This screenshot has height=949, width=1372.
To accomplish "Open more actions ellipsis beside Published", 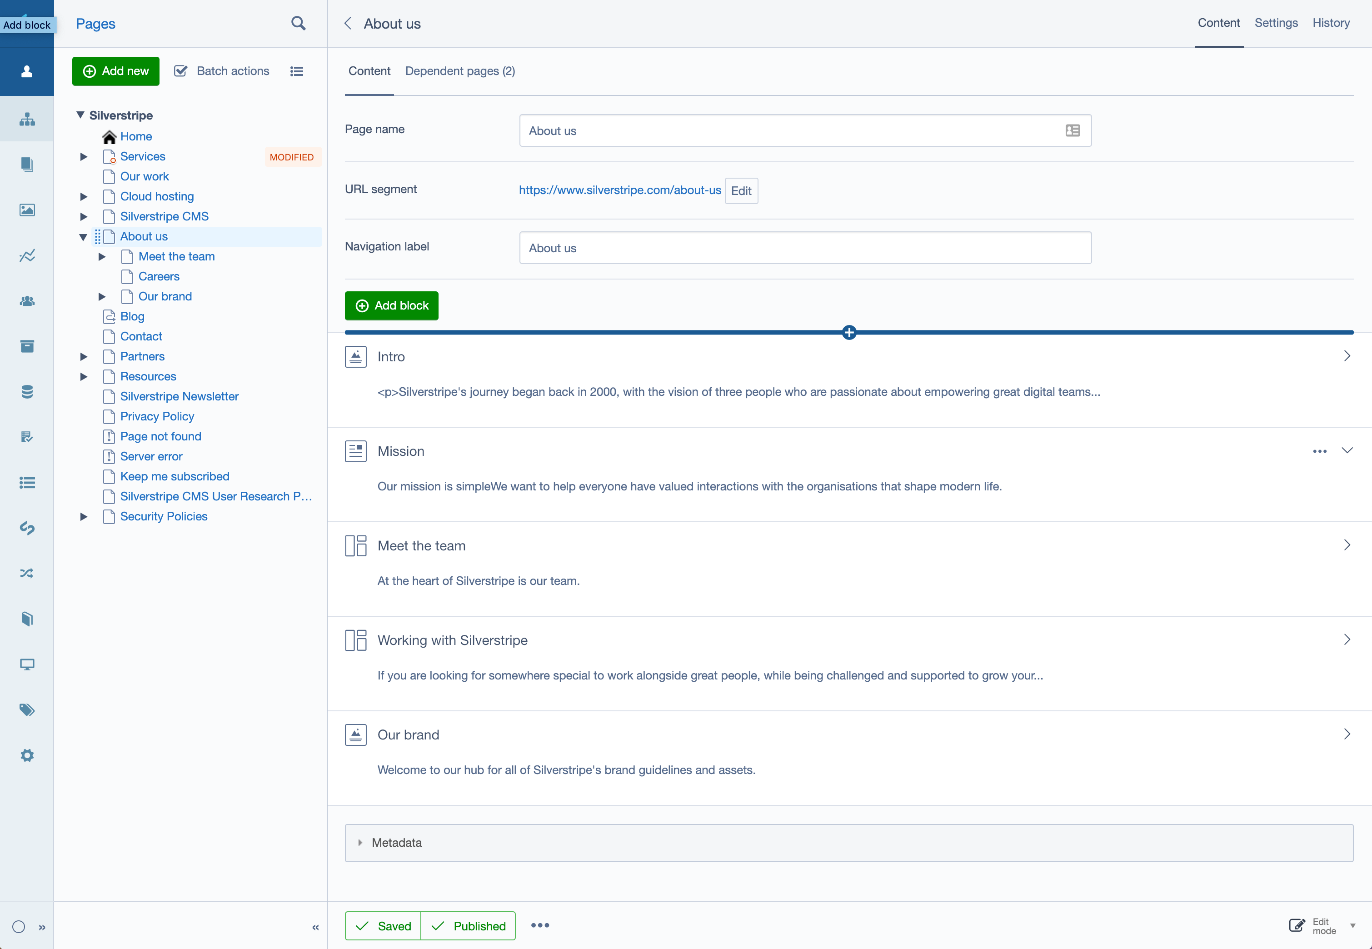I will (x=540, y=925).
